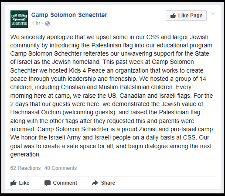This screenshot has width=225, height=196.
Task: View the 62 Reactions list
Action: pos(25,168)
